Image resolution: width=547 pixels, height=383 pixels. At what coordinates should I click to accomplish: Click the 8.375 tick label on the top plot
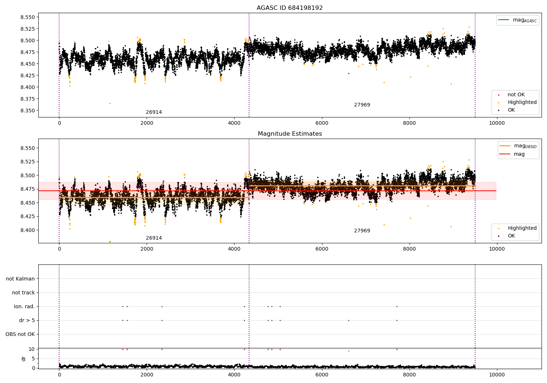coord(27,99)
